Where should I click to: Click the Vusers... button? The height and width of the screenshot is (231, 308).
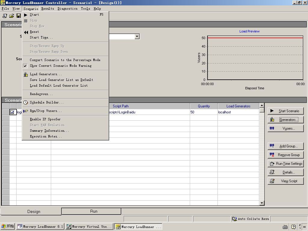286,128
